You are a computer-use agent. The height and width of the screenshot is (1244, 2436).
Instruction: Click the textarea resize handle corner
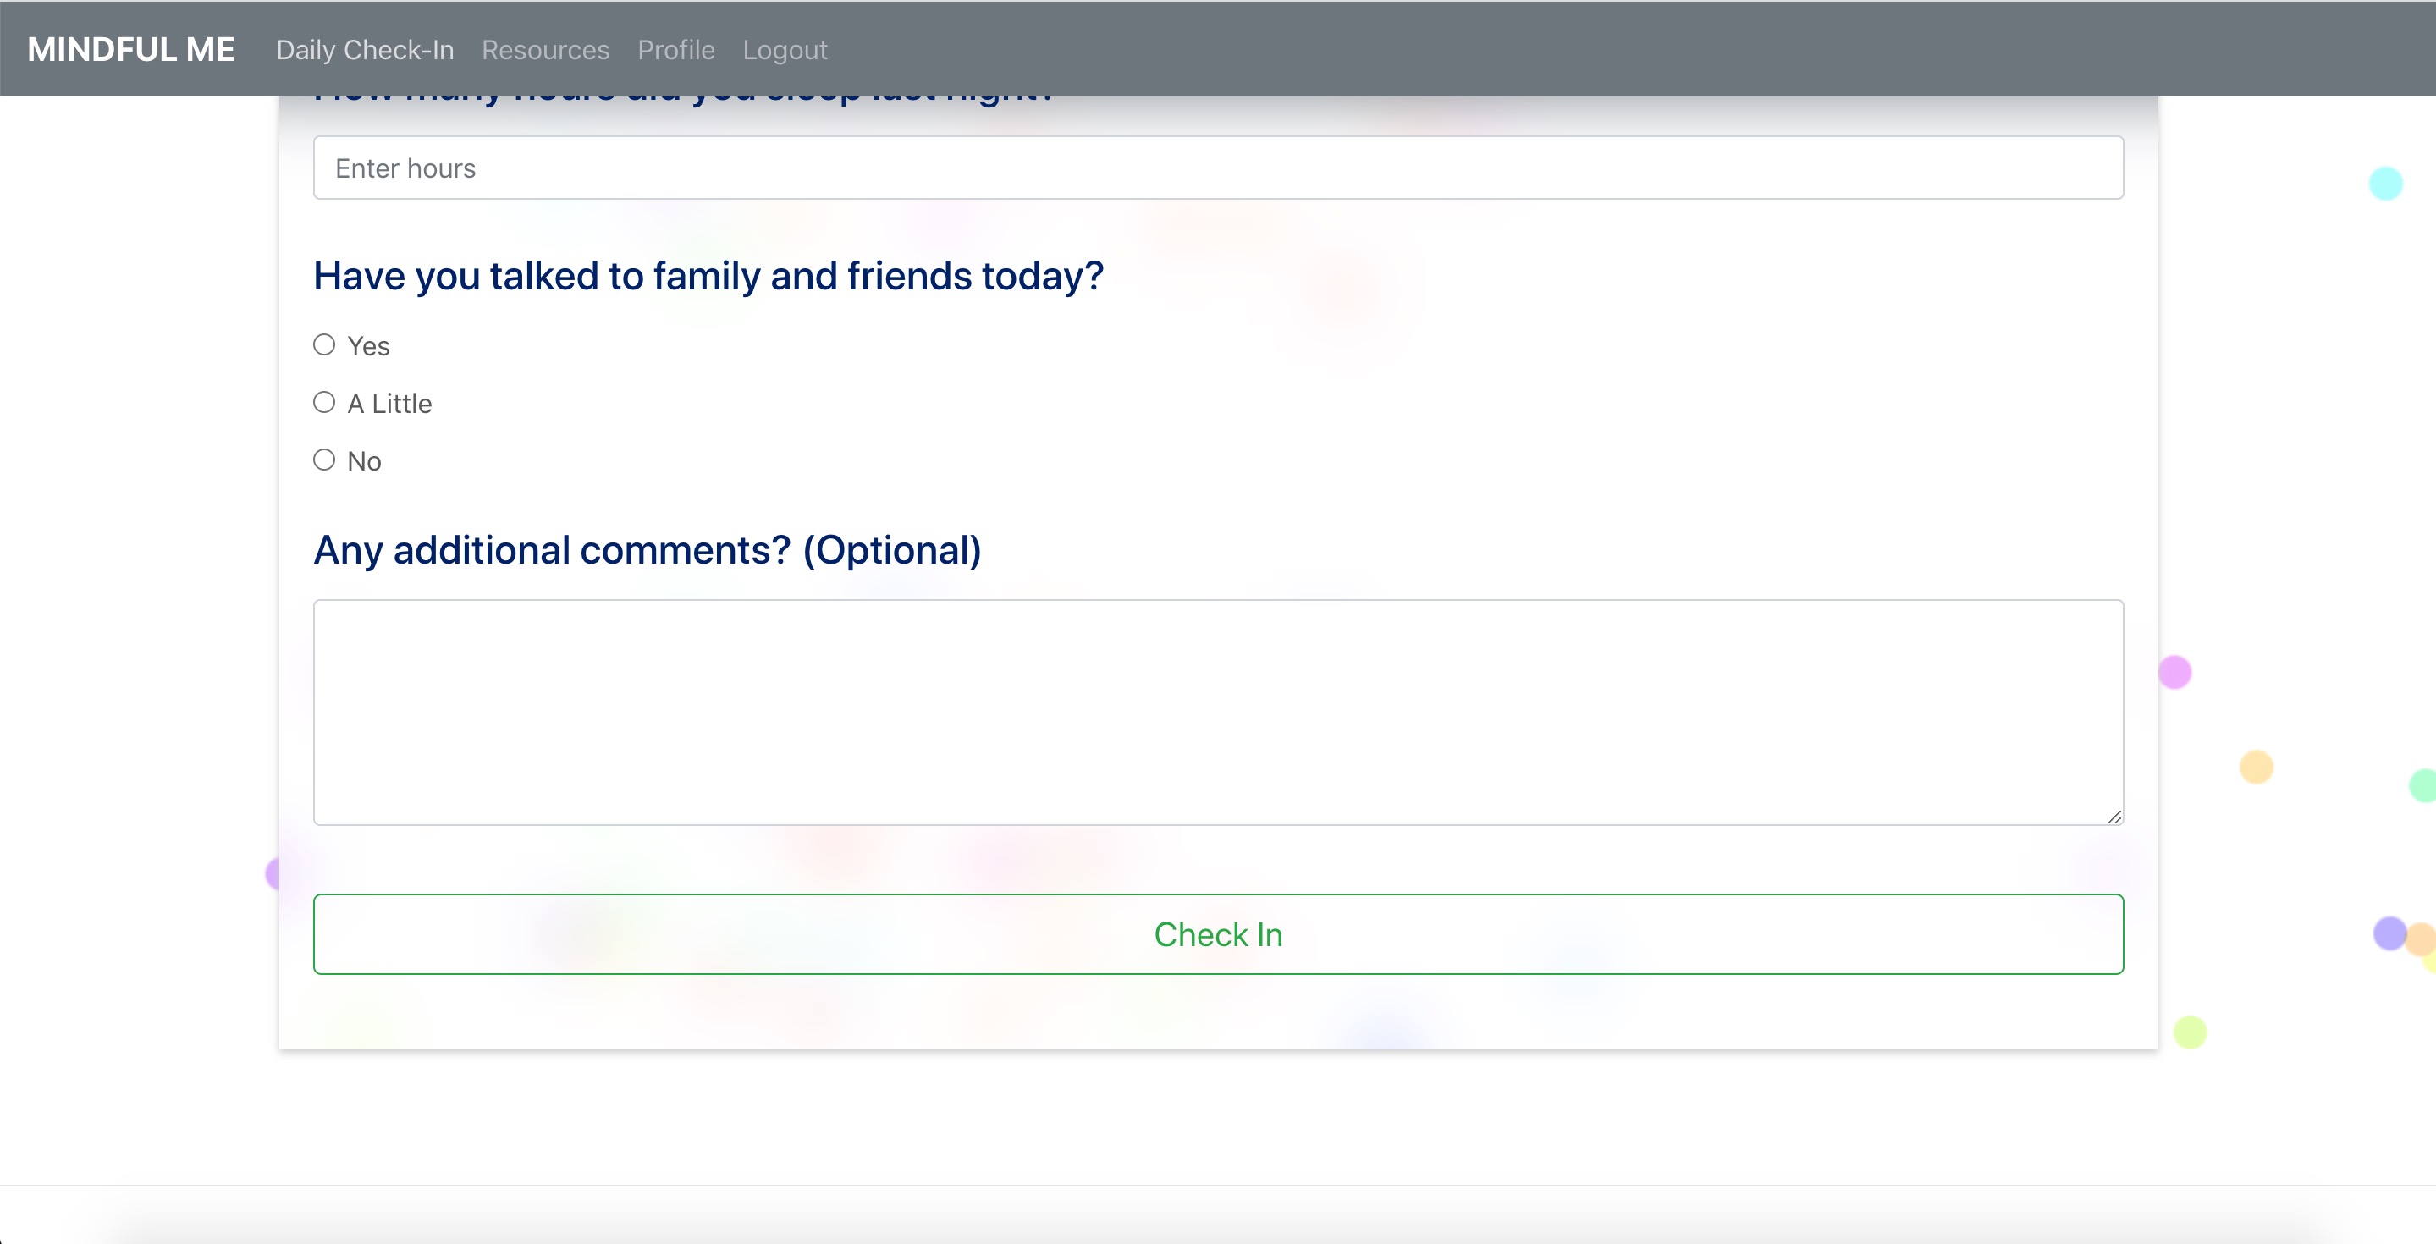(x=2114, y=817)
